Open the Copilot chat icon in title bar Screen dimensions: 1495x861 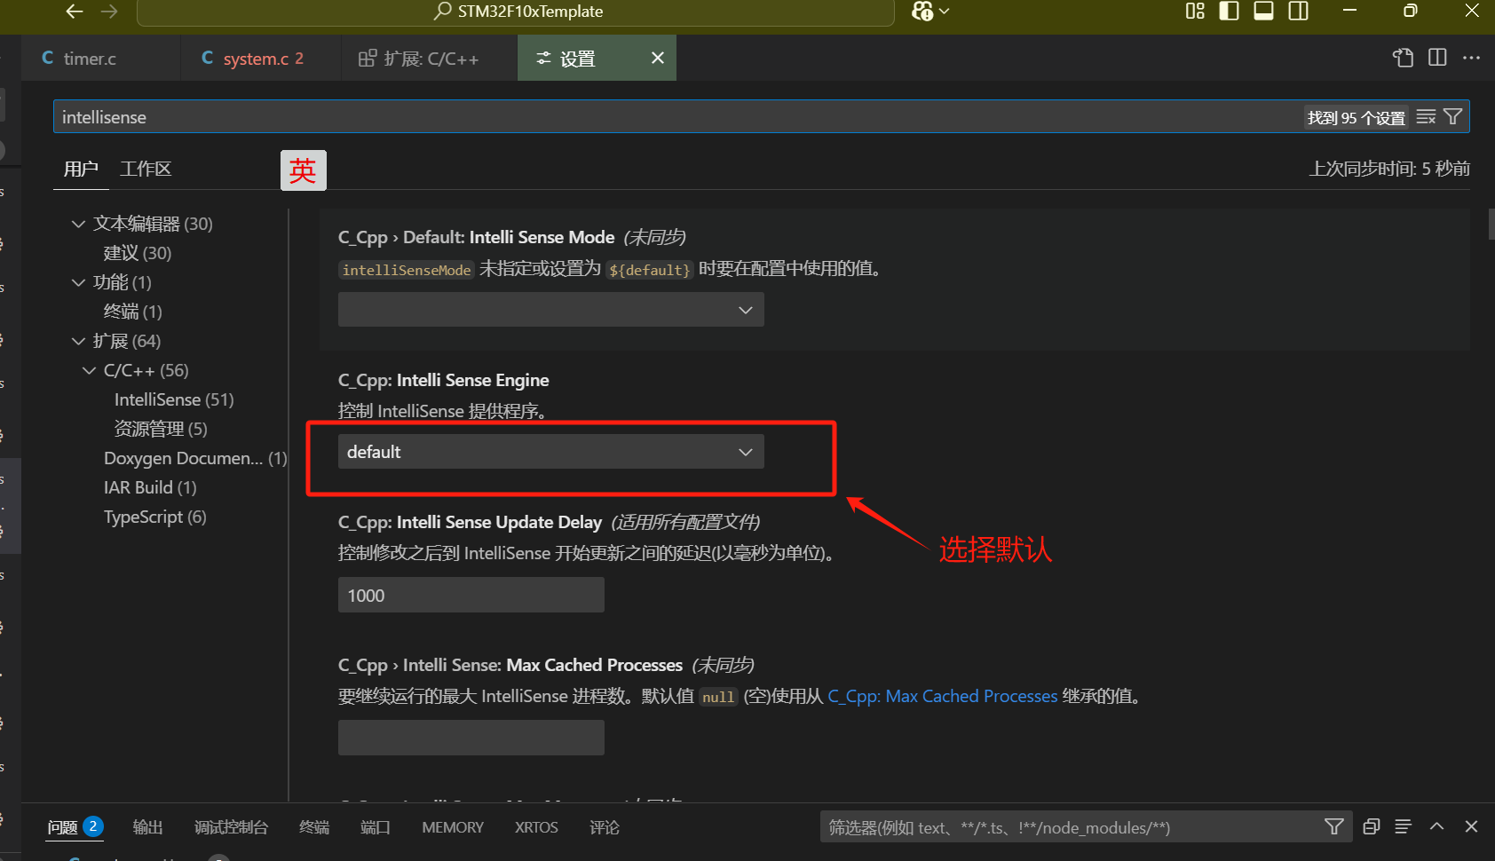tap(922, 12)
